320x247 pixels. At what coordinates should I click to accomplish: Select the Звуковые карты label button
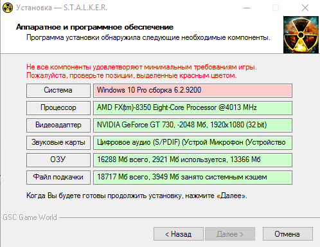click(58, 143)
